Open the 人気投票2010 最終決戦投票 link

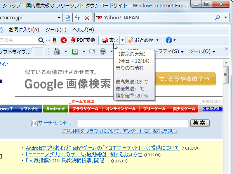click(x=68, y=161)
